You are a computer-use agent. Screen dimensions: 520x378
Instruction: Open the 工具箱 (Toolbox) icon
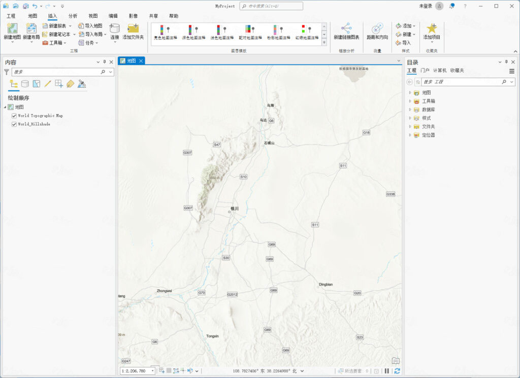click(45, 42)
